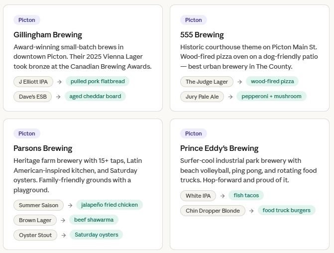Click the Jury Pale Ale pill

click(202, 97)
